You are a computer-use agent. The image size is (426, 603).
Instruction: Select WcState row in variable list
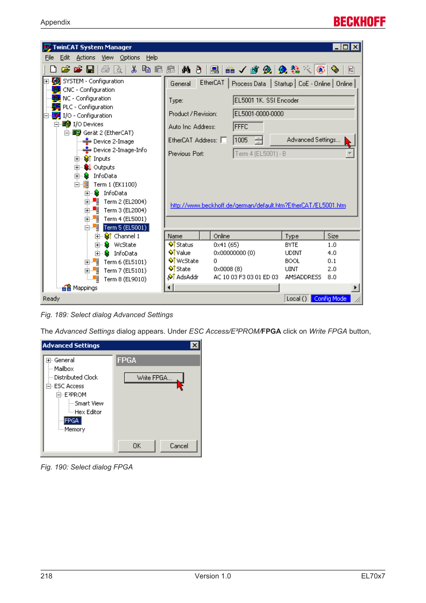(263, 261)
